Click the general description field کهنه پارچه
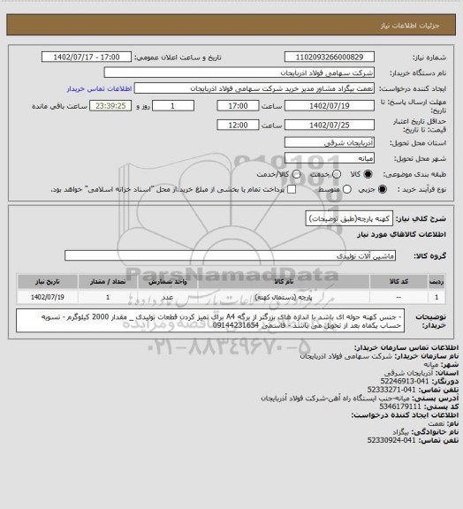The image size is (463, 509). tap(349, 218)
